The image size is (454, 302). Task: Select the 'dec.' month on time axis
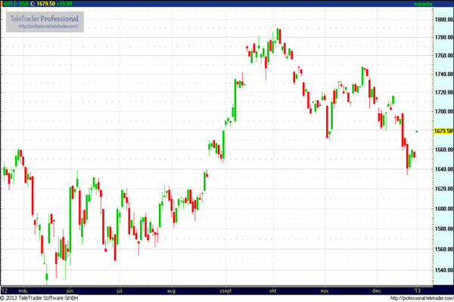point(376,290)
